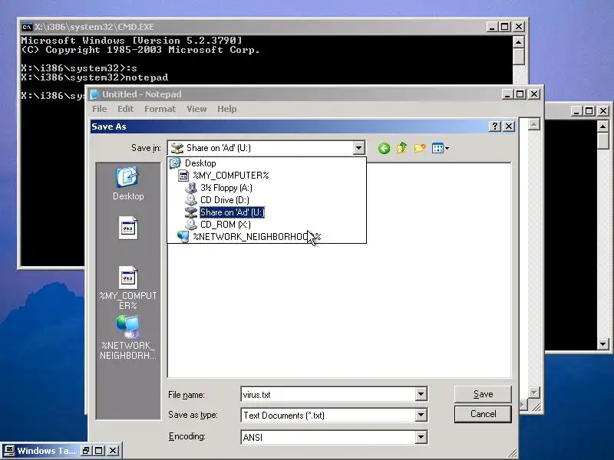Create a new folder icon
The height and width of the screenshot is (460, 614).
pos(420,148)
